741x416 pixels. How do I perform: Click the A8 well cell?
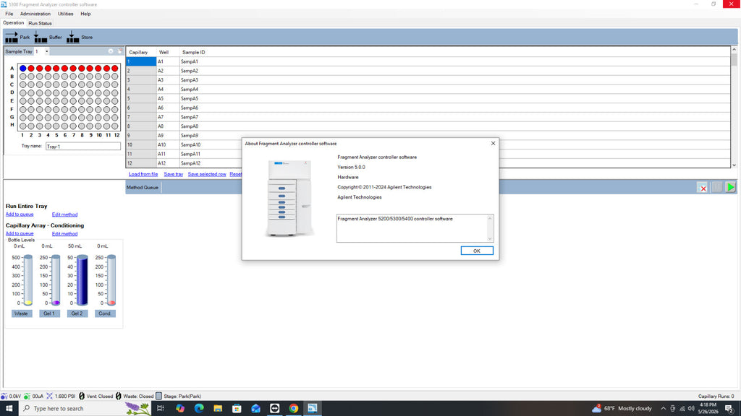tap(168, 126)
